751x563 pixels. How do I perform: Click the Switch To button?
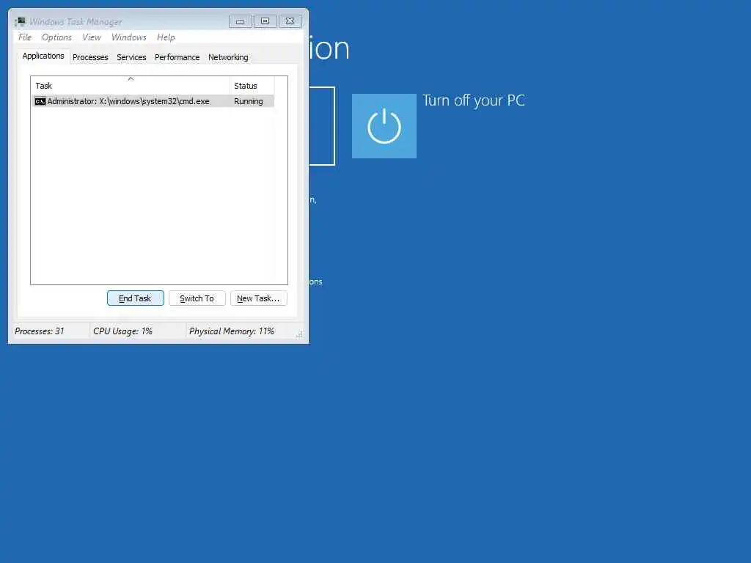197,298
